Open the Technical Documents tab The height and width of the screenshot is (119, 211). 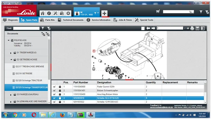click(x=71, y=20)
